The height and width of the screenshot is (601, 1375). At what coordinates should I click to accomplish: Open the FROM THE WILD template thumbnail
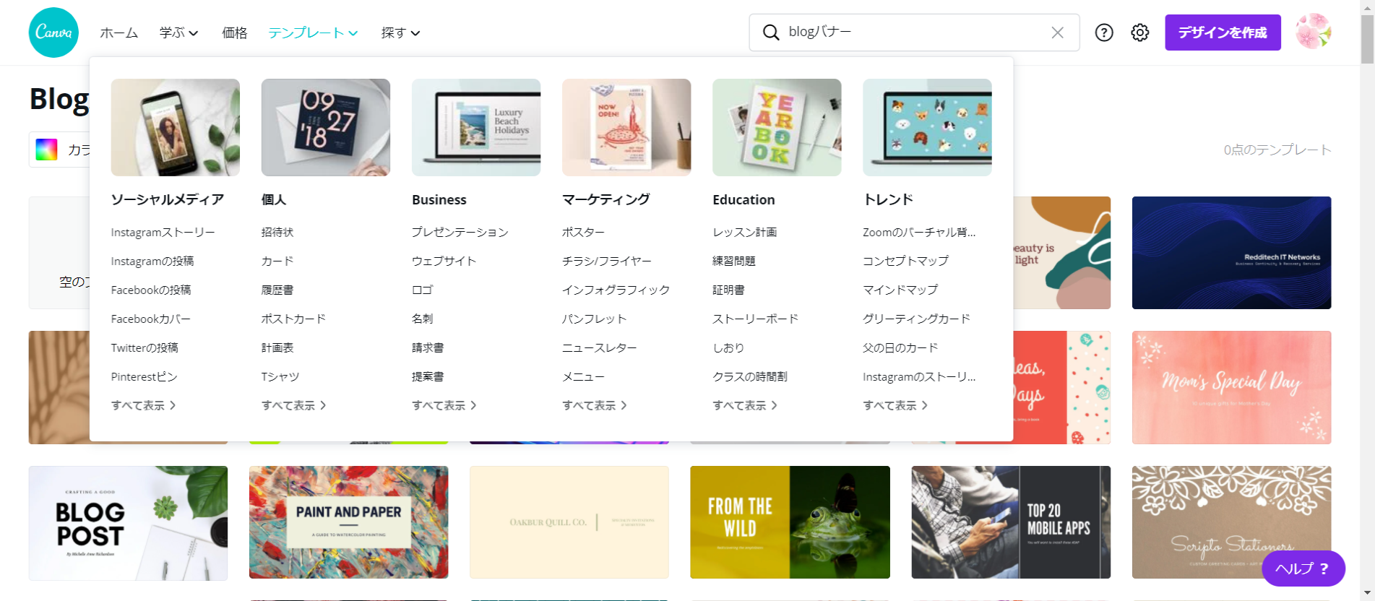coord(790,522)
